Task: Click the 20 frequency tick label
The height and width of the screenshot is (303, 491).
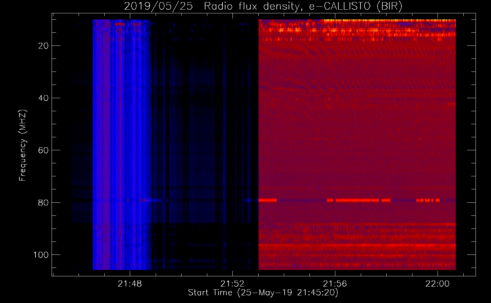Action: (43, 46)
